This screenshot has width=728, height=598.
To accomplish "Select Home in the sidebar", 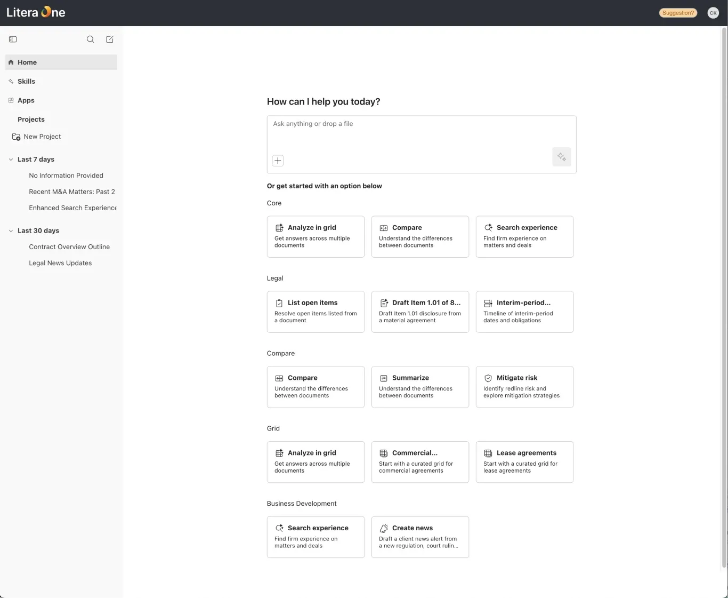I will 61,62.
